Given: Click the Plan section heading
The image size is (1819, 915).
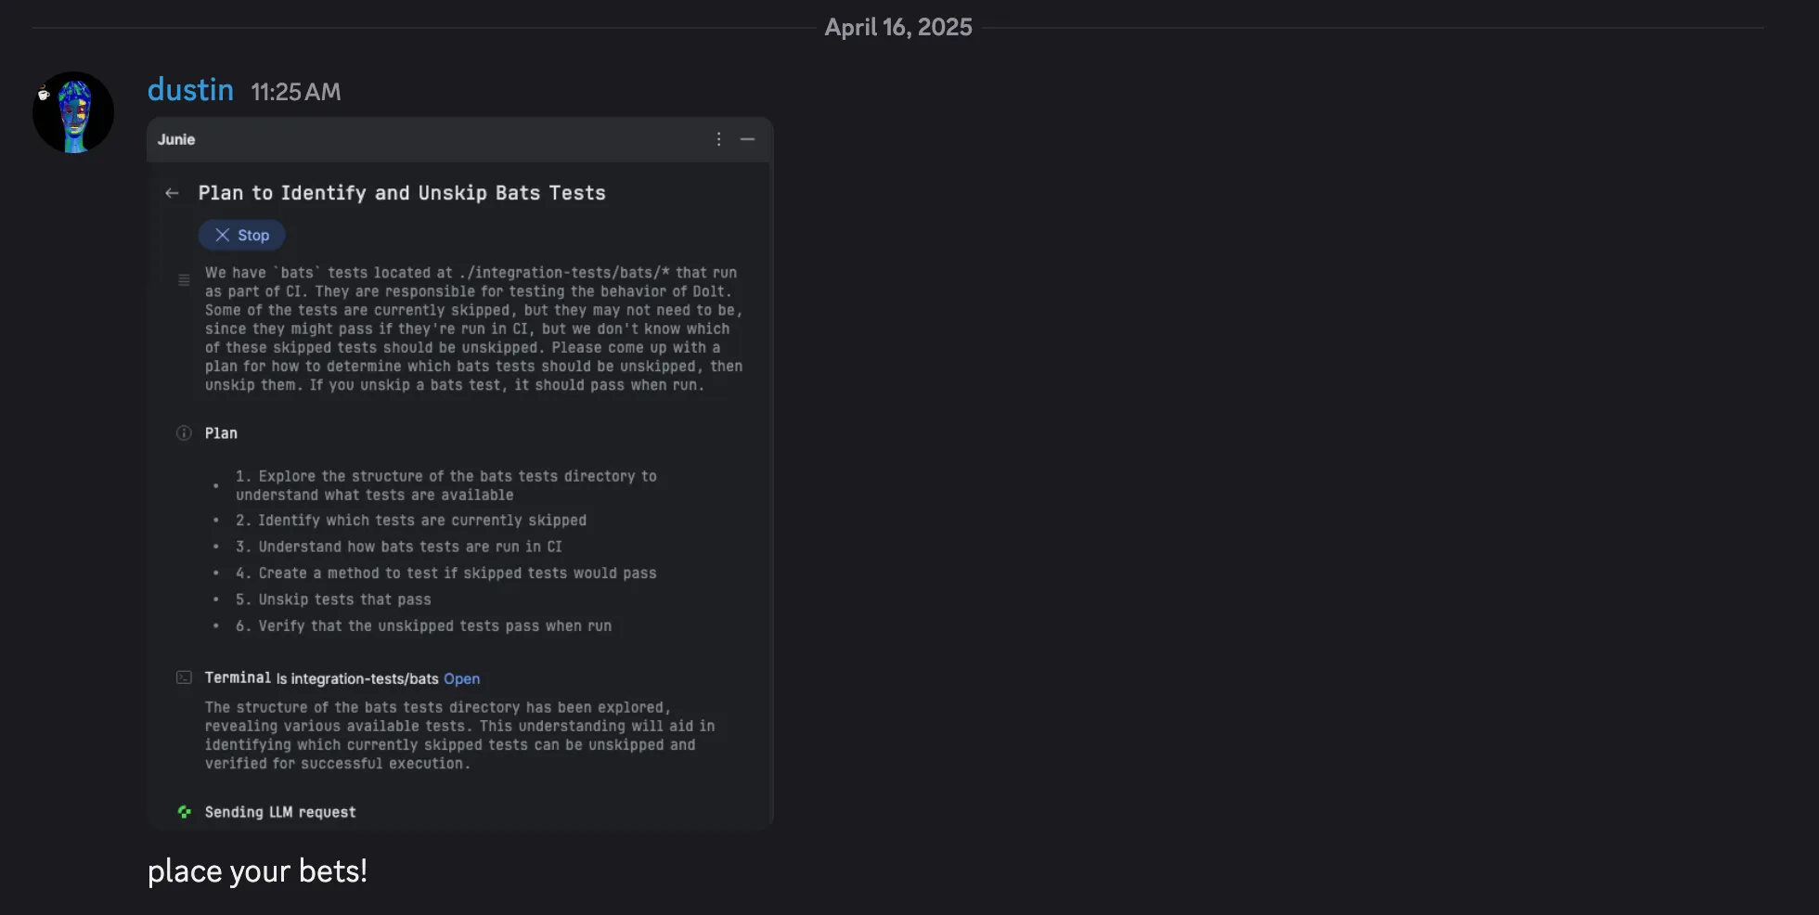Looking at the screenshot, I should pos(221,433).
